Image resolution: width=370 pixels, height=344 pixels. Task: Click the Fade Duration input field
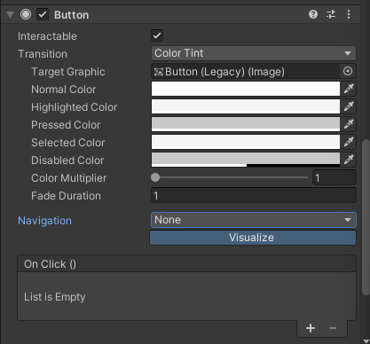pos(254,196)
